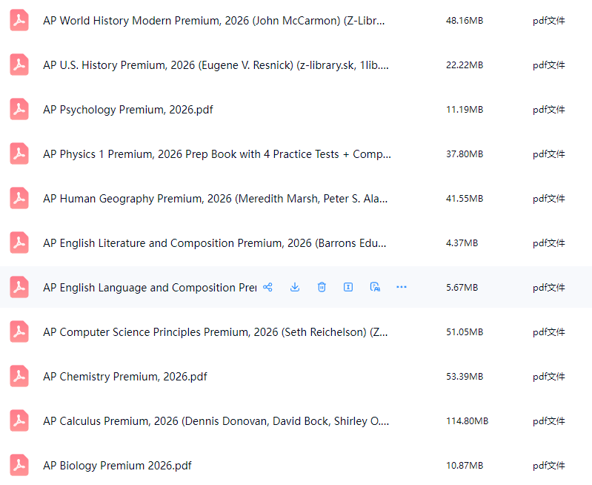The width and height of the screenshot is (592, 485).
Task: Open more options ellipsis on hovered row
Action: [402, 287]
